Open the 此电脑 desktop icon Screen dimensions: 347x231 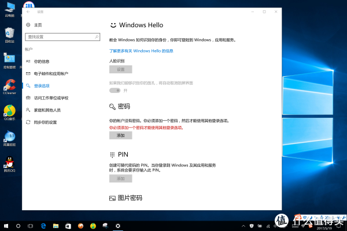9,9
